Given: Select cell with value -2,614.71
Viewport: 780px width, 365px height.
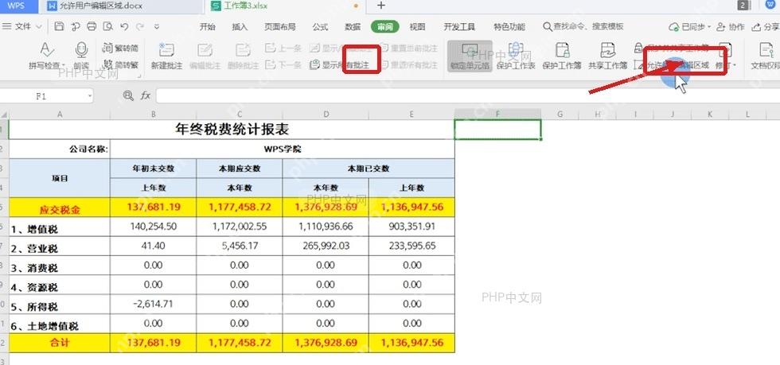Looking at the screenshot, I should click(x=153, y=304).
